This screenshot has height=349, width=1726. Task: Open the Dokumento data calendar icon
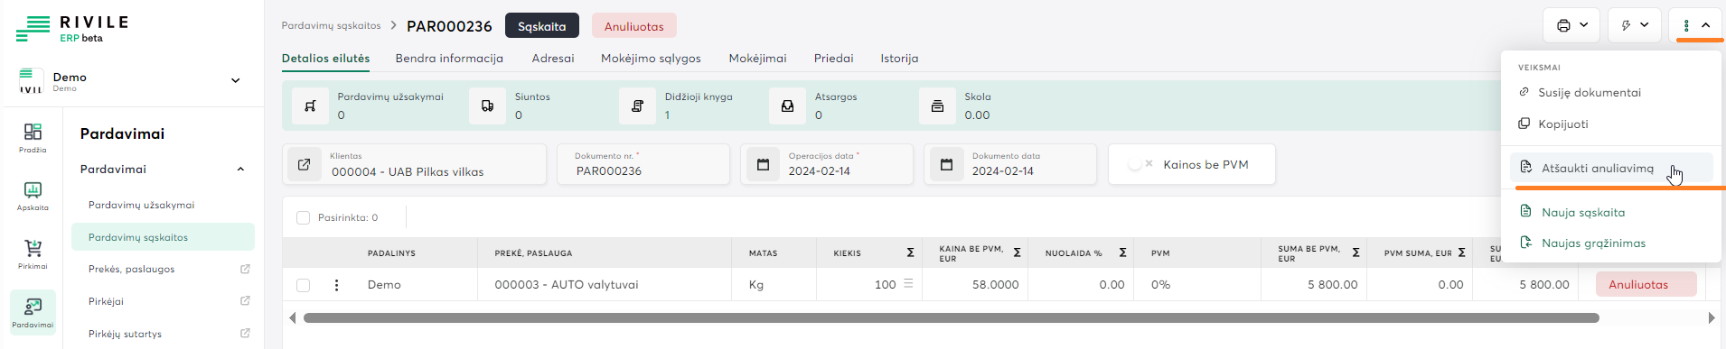[946, 164]
